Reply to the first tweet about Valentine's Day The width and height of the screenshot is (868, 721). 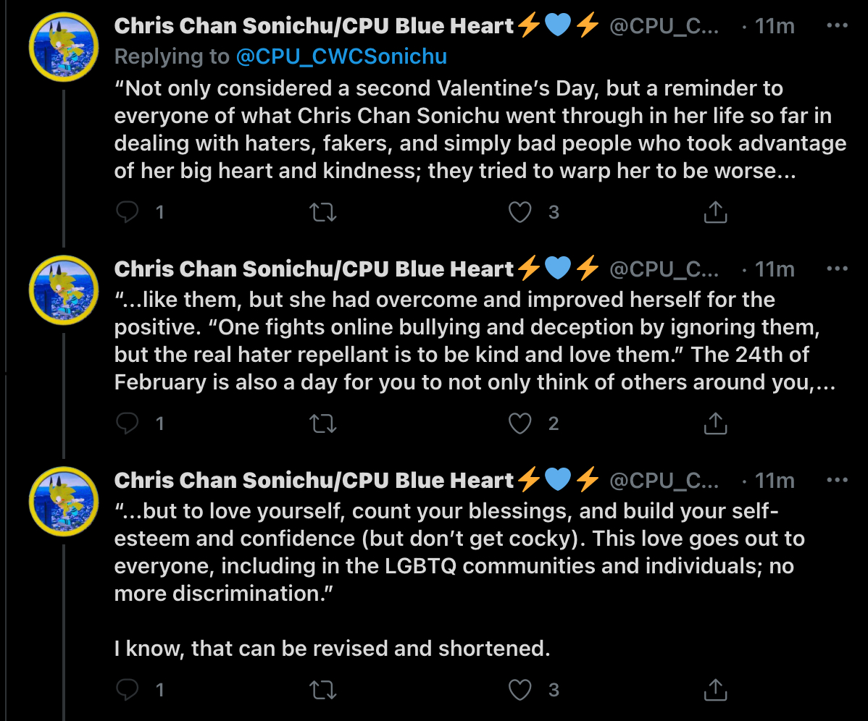coord(128,212)
